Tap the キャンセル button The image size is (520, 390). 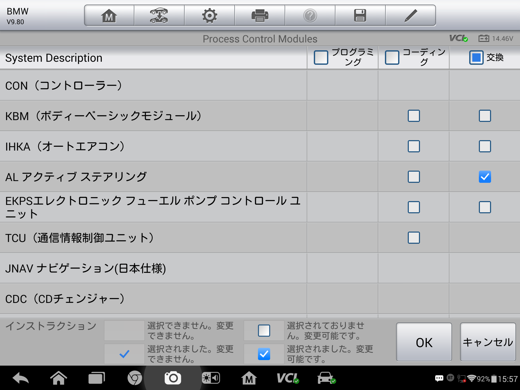488,342
